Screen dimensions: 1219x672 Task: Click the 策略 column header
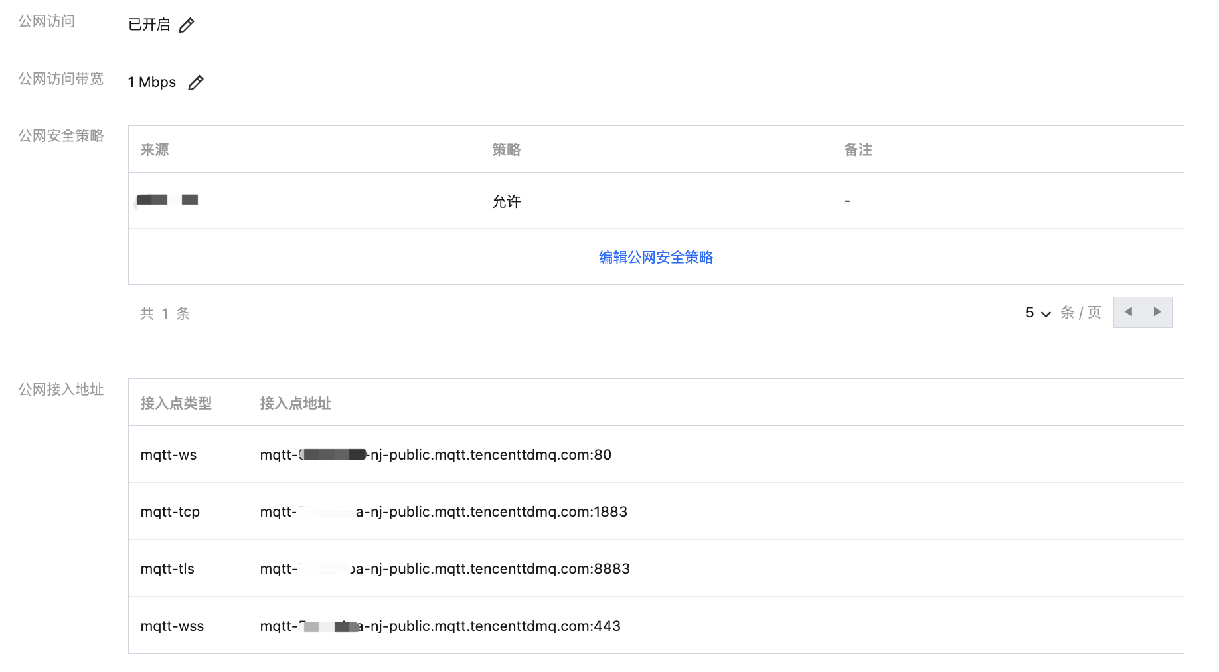click(506, 150)
